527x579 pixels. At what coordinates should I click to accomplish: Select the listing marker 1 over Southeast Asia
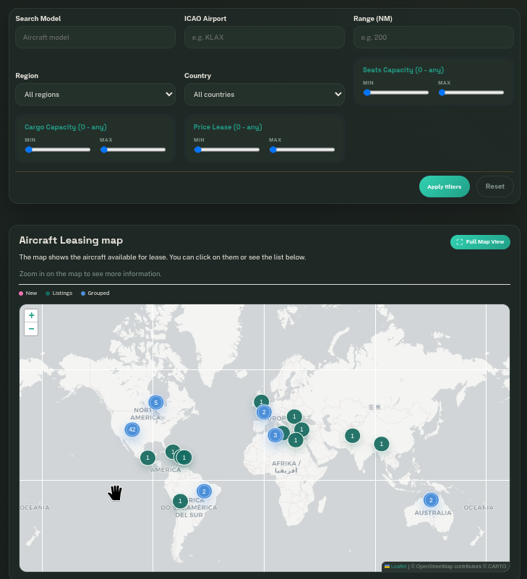pyautogui.click(x=382, y=444)
